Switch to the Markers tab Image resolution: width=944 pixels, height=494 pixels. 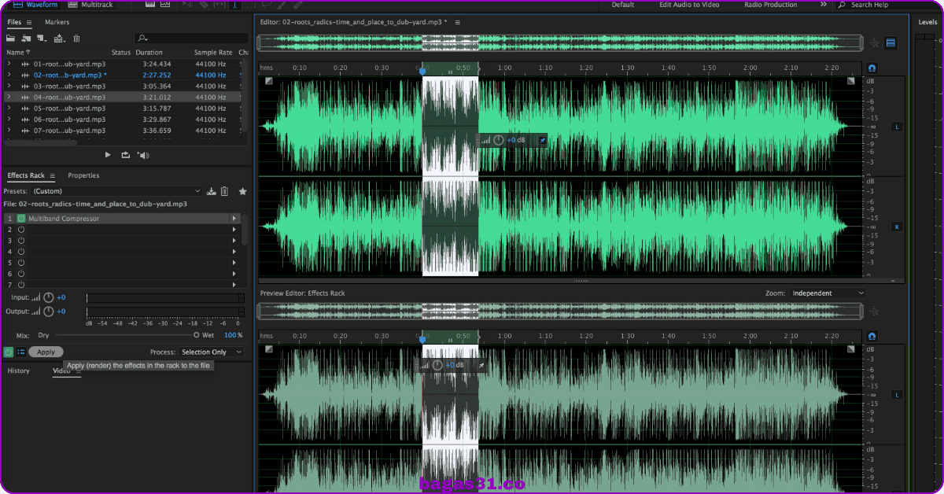pos(57,22)
